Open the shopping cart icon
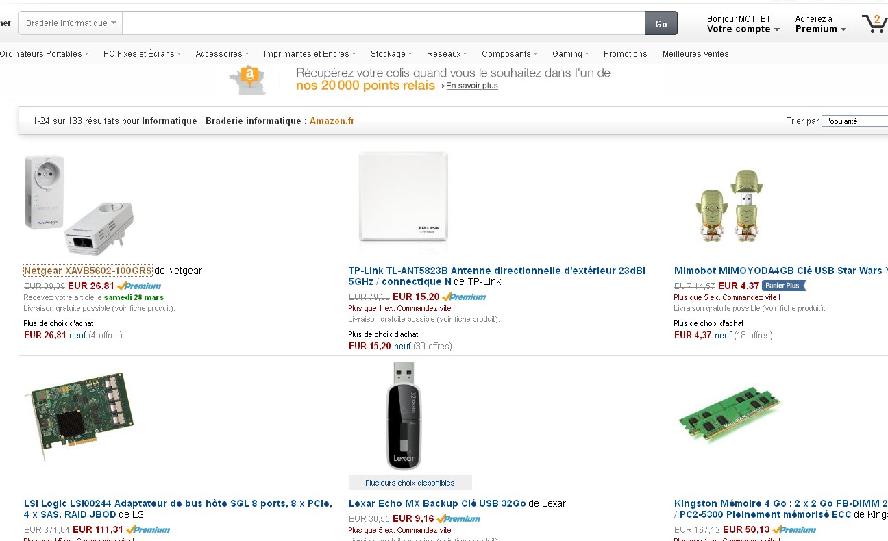This screenshot has height=541, width=888. tap(874, 23)
